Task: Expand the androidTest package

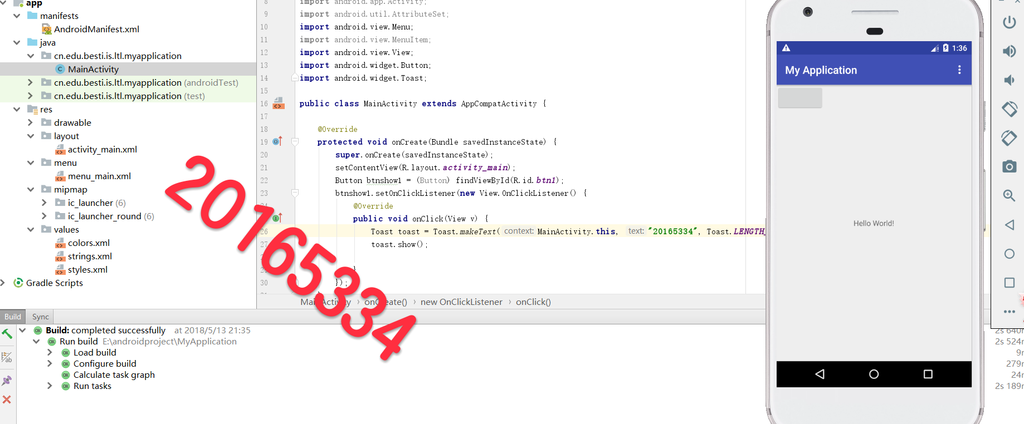Action: point(31,82)
